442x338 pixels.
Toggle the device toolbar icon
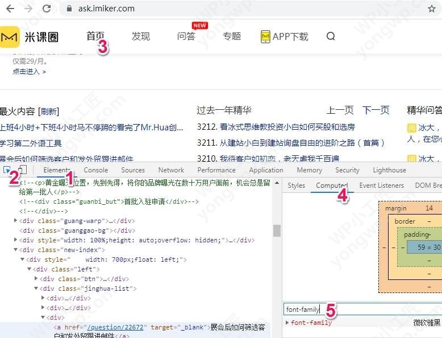[x=22, y=170]
